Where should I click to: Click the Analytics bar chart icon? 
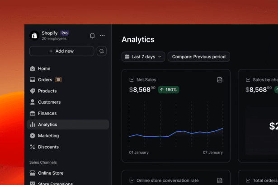click(x=33, y=124)
